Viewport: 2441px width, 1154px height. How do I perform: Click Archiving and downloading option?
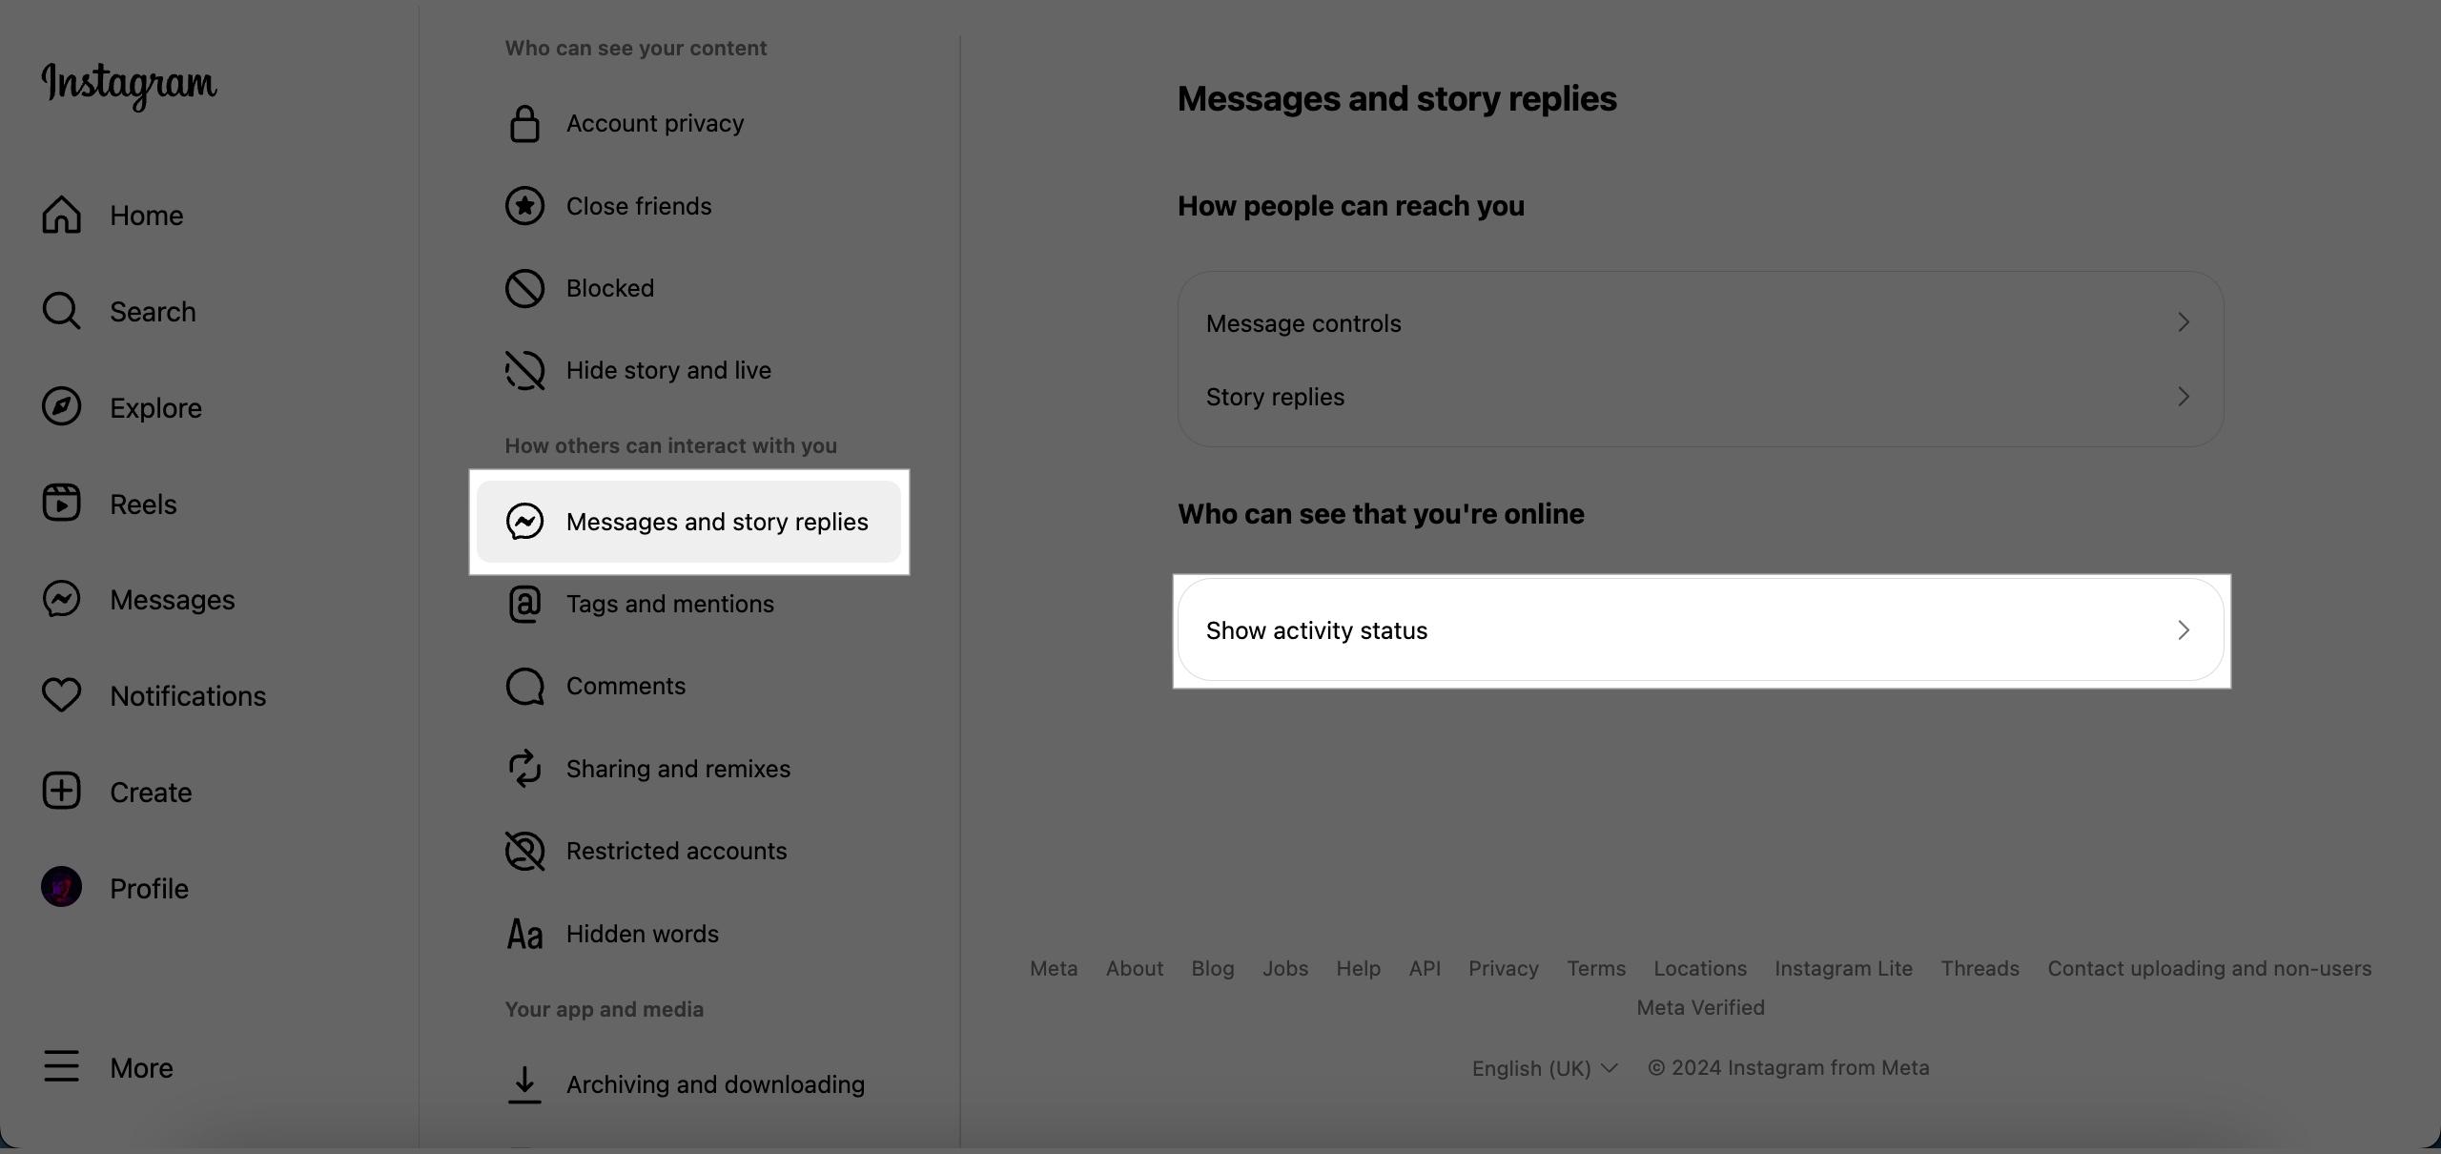(714, 1082)
